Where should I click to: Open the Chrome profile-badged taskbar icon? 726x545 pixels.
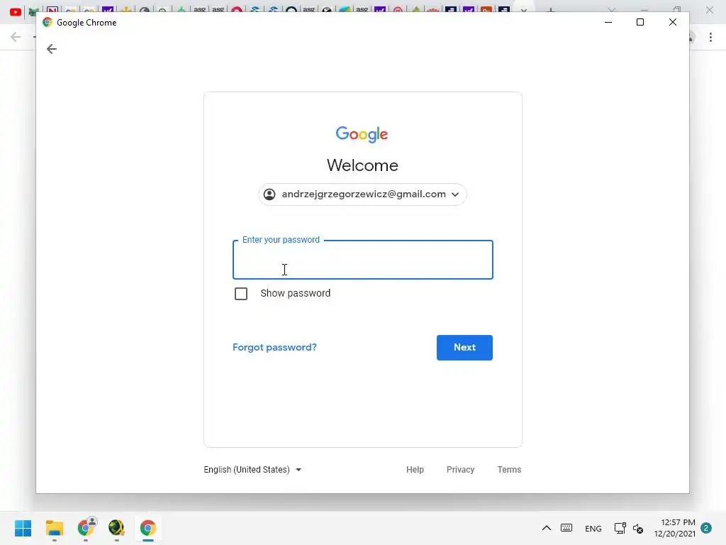point(86,527)
